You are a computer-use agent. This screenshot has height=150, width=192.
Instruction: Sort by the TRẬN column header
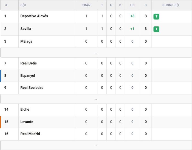coord(86,5)
